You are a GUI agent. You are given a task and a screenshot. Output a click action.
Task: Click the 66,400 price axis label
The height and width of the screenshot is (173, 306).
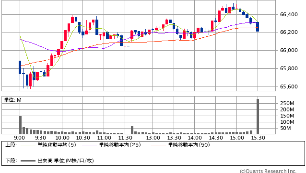tap(289, 14)
